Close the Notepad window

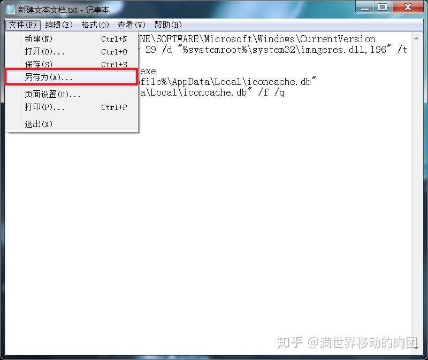[408, 7]
